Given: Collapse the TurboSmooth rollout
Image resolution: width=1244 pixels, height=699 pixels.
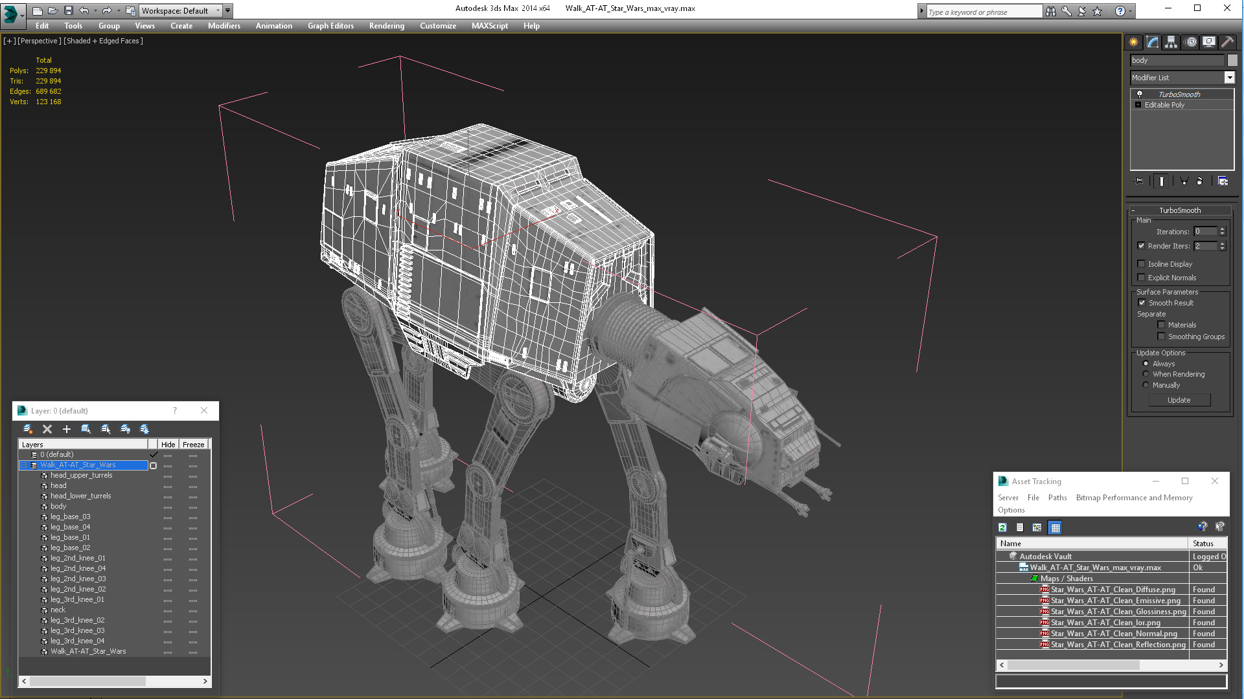Looking at the screenshot, I should pyautogui.click(x=1134, y=210).
